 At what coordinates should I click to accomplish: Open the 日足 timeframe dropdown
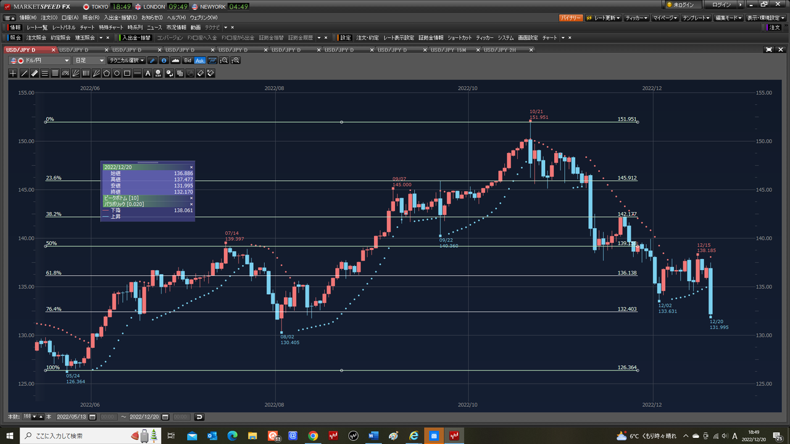(x=89, y=60)
